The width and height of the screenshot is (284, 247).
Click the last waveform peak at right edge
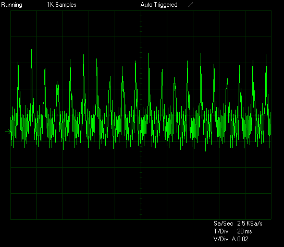(266, 55)
